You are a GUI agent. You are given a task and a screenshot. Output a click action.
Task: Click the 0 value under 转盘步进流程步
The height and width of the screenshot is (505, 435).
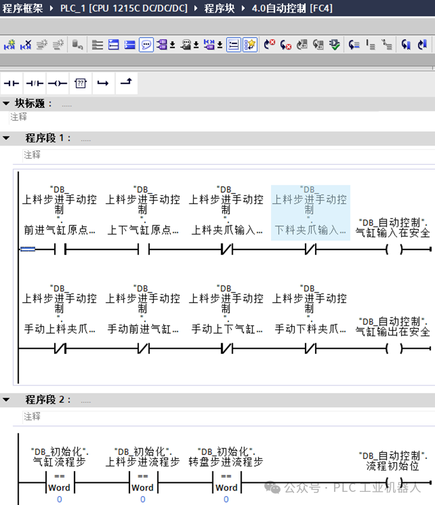click(x=226, y=500)
